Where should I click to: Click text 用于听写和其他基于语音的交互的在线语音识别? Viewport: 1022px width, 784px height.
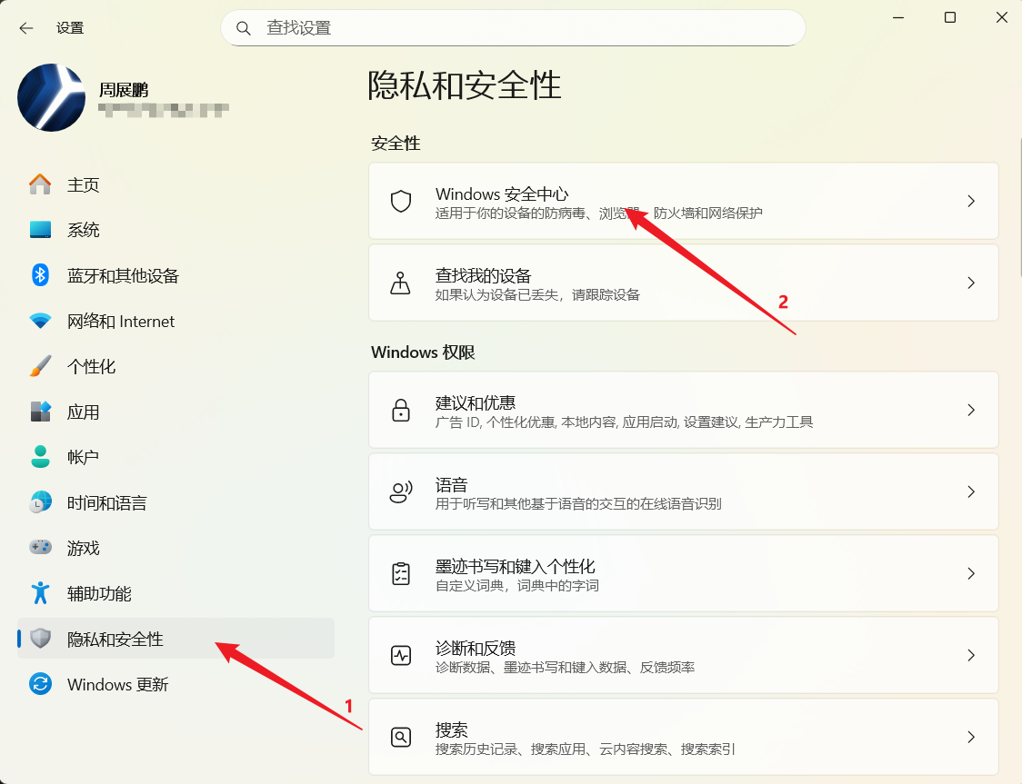(578, 504)
